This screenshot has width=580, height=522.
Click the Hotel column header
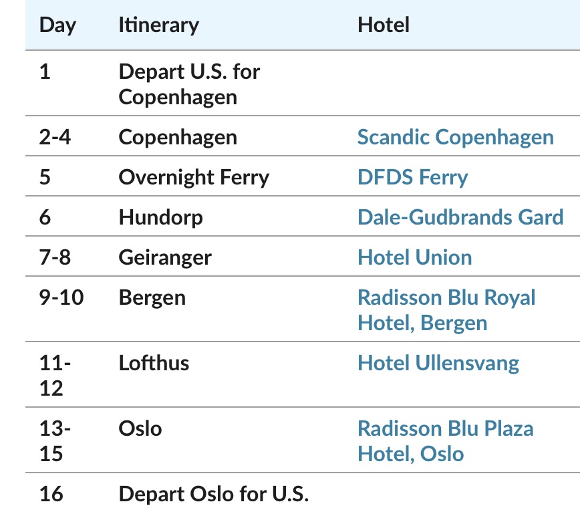(383, 25)
